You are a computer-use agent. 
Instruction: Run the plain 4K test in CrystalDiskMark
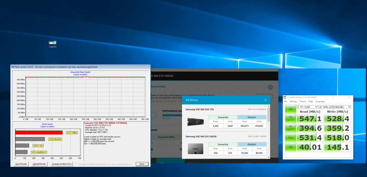click(290, 147)
